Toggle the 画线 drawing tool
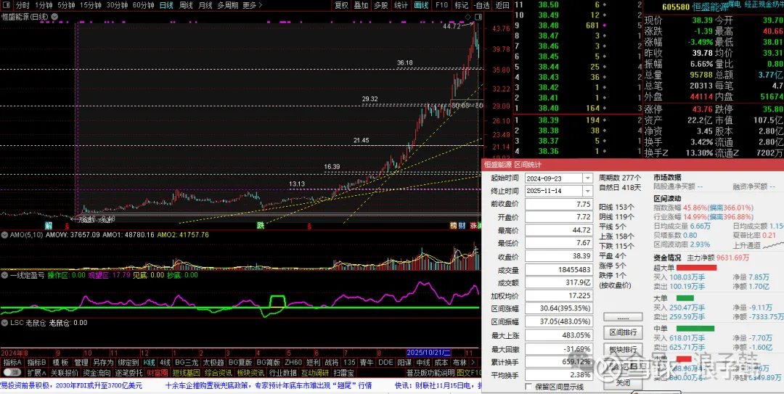The height and width of the screenshot is (394, 784). pos(422,6)
